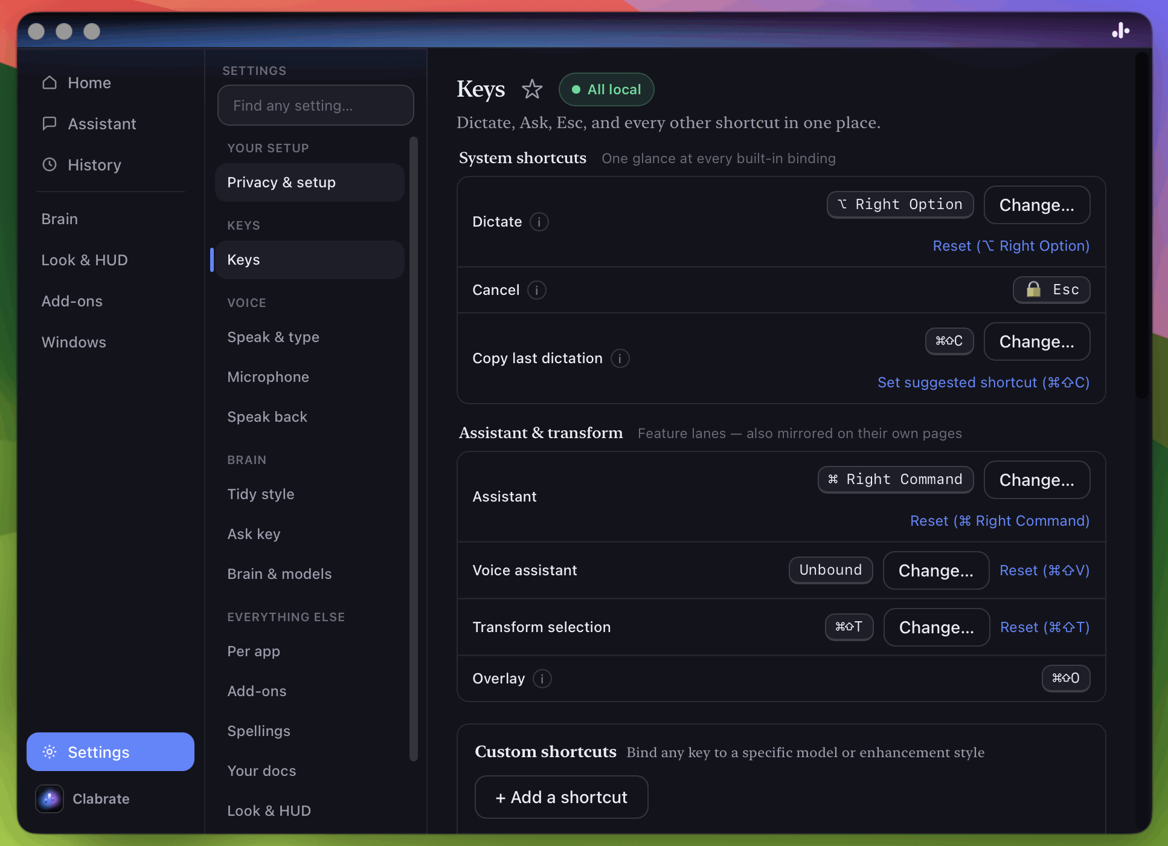Open Your docs settings
Screen dimensions: 1168x846
(x=262, y=771)
